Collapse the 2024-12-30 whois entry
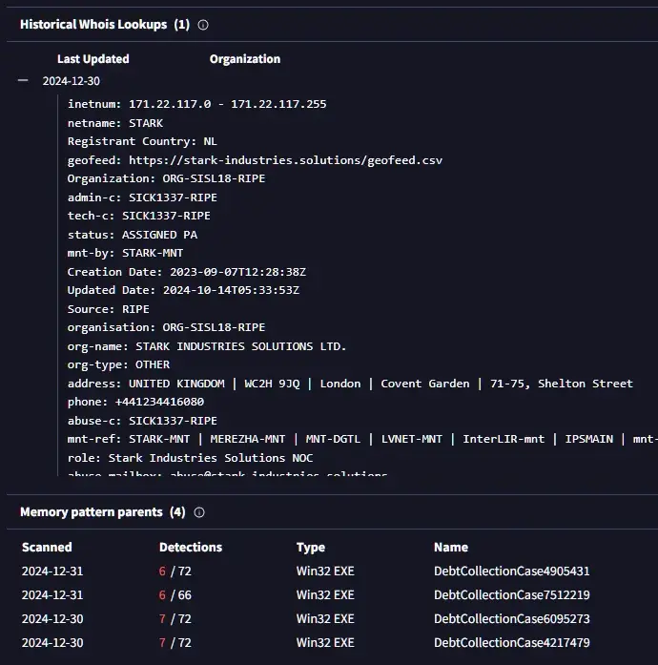The width and height of the screenshot is (658, 665). [x=23, y=80]
